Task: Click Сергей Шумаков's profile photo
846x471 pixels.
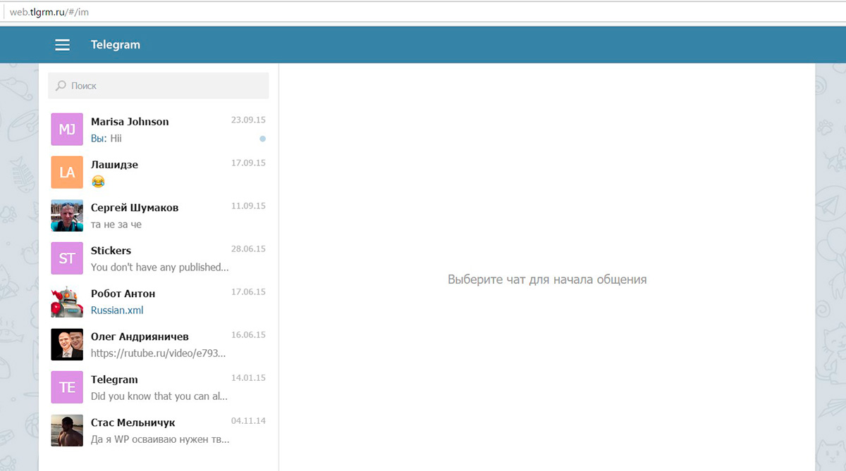Action: (67, 215)
